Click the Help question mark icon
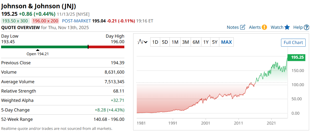The width and height of the screenshot is (311, 132). pos(306,27)
